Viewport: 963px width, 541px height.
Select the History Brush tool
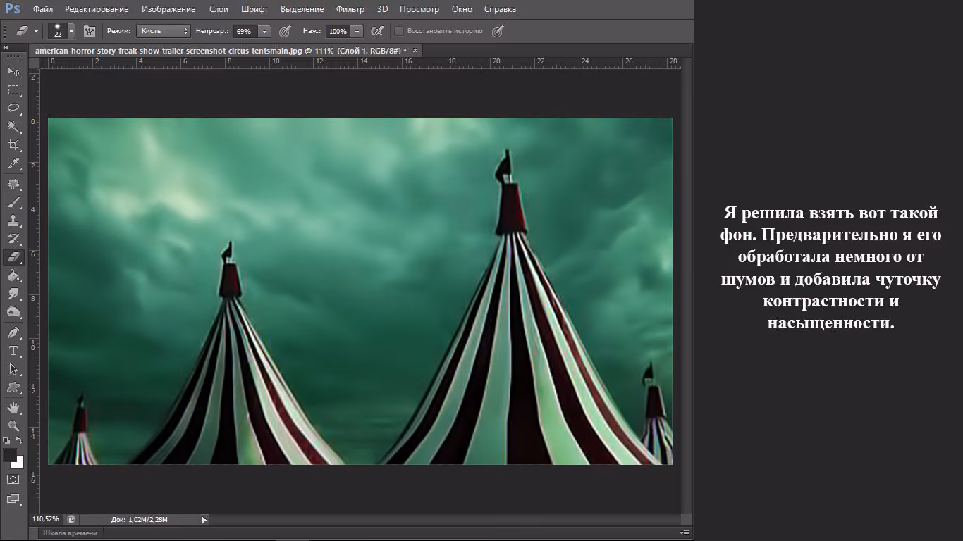(x=13, y=239)
